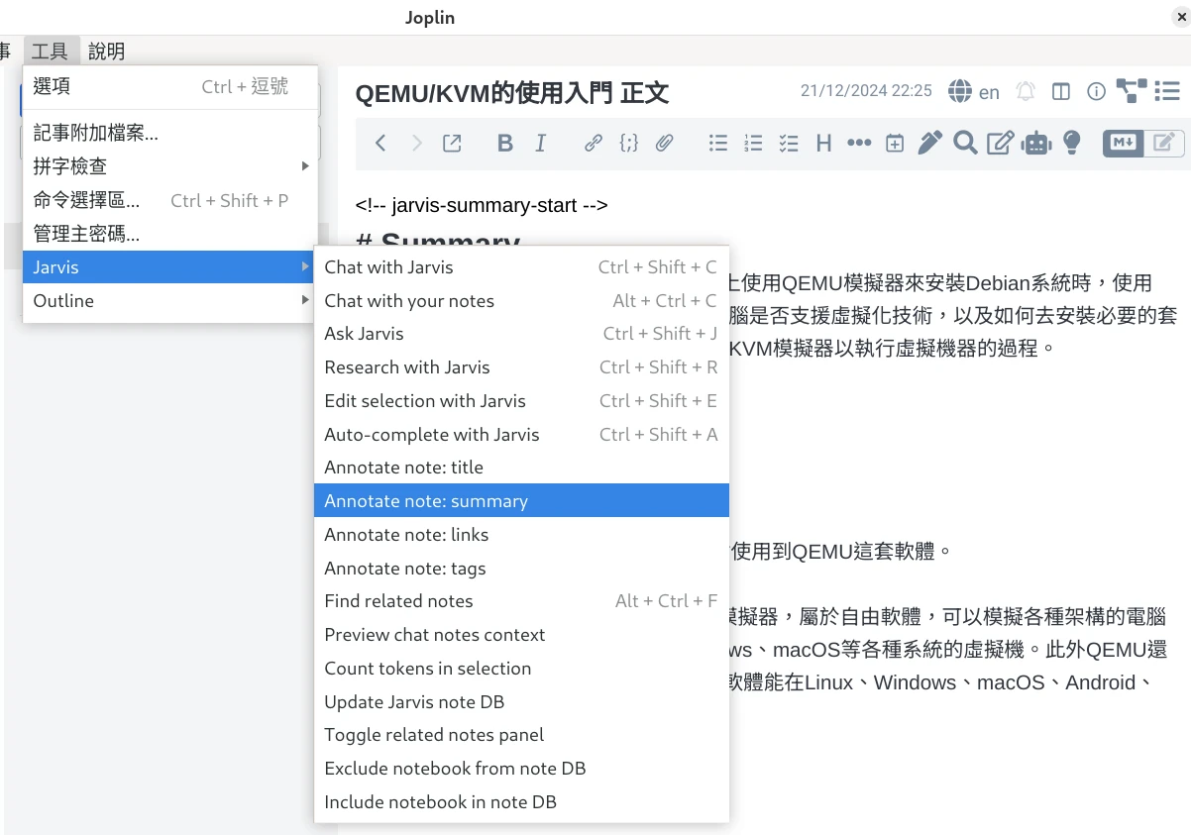Insert a bulleted list
Image resolution: width=1191 pixels, height=835 pixels.
717,144
